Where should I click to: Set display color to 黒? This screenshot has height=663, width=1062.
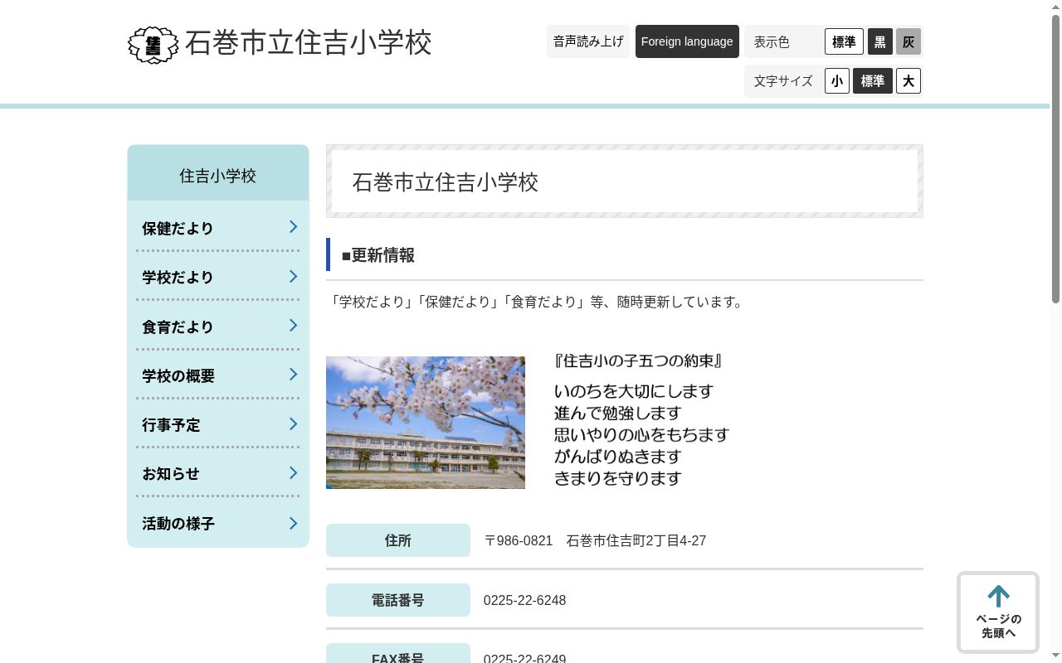(x=880, y=41)
